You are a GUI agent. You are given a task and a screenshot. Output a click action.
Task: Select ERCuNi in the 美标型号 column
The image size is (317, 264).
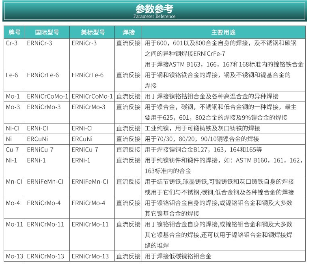click(x=82, y=139)
